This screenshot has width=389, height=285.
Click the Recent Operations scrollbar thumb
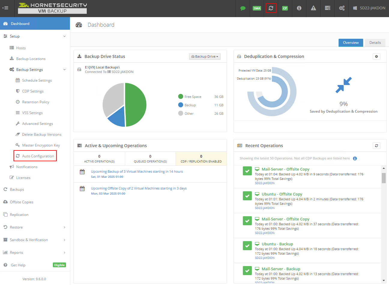pyautogui.click(x=384, y=178)
